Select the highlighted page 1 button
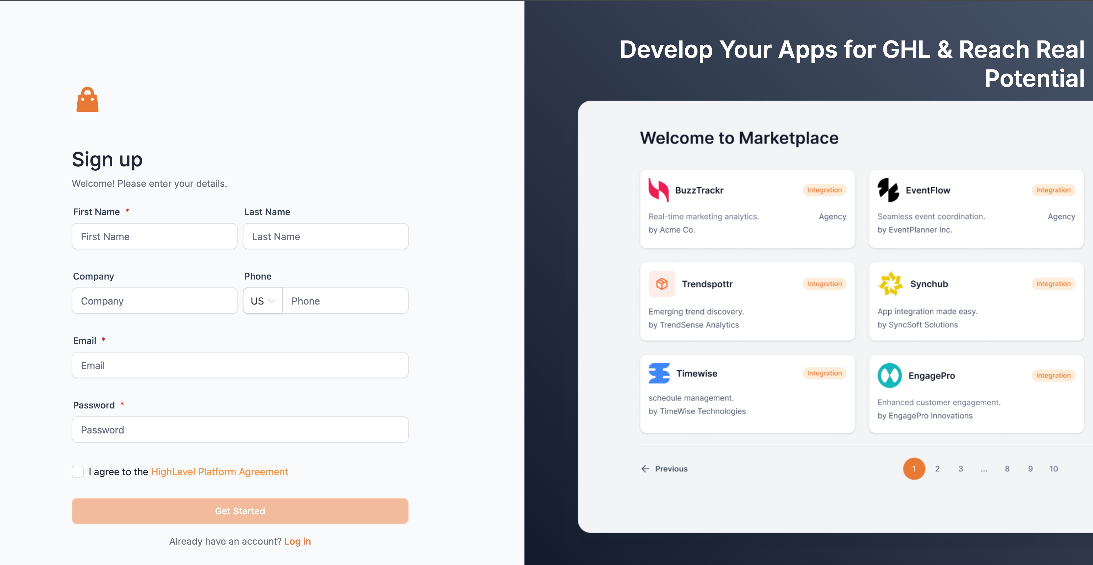1093x565 pixels. 914,469
